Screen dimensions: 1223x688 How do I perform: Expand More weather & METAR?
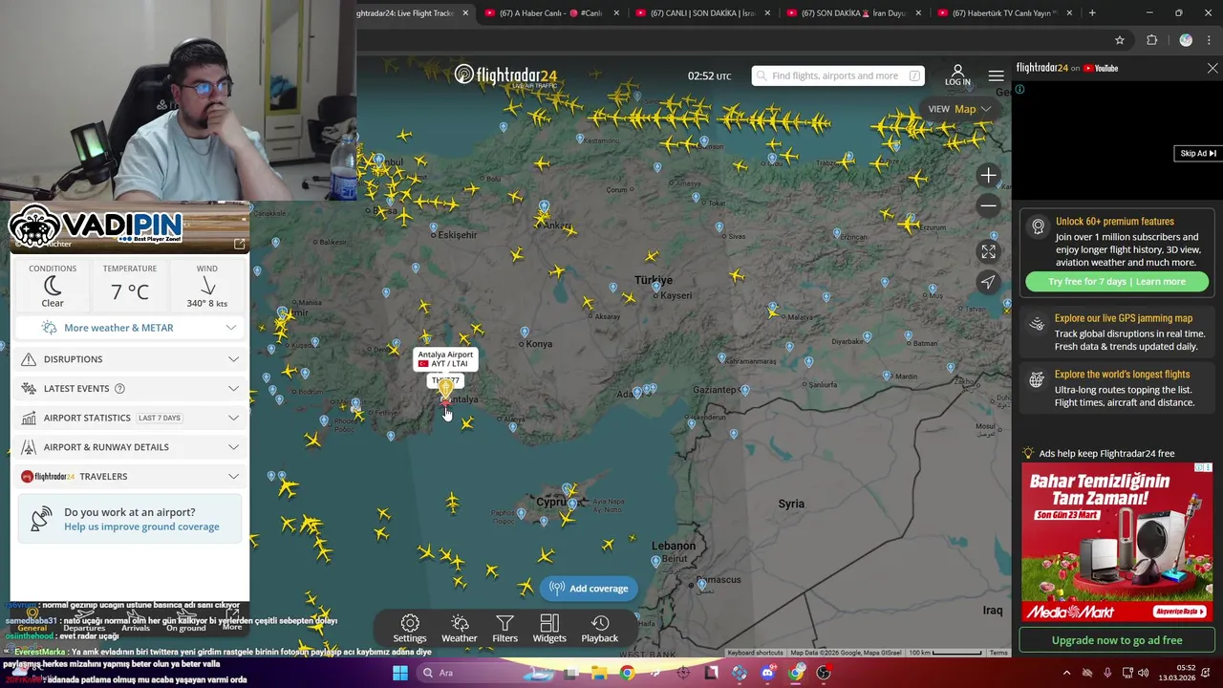tap(130, 328)
